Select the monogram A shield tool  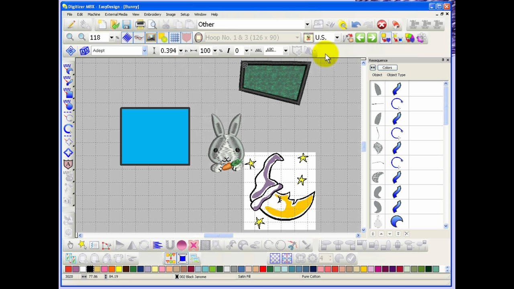68,164
